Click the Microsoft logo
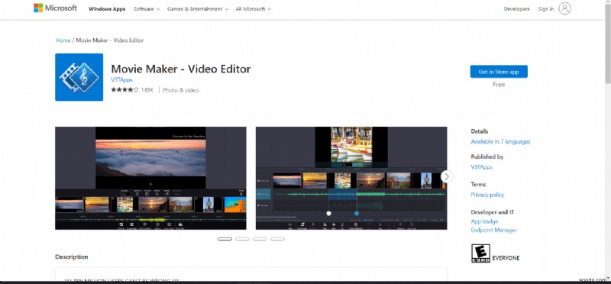 pos(55,8)
